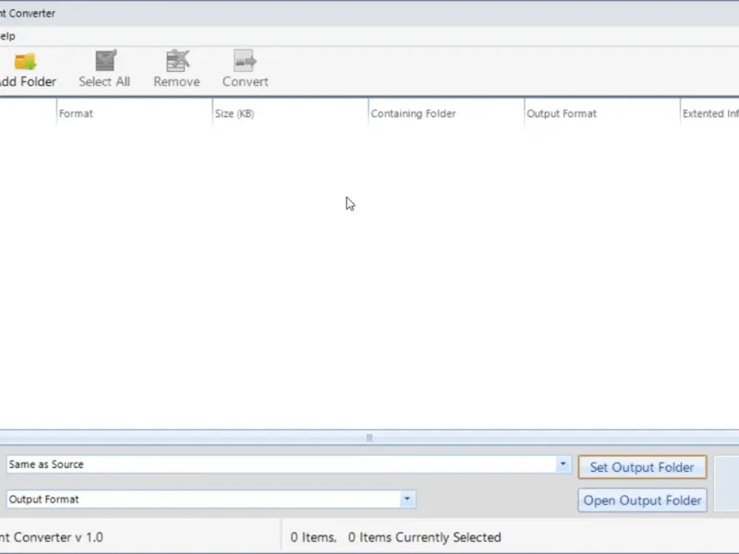Expand the Same as Source dropdown arrow

(x=563, y=464)
